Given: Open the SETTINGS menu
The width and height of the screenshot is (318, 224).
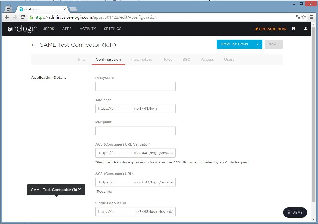Looking at the screenshot, I should (x=113, y=29).
